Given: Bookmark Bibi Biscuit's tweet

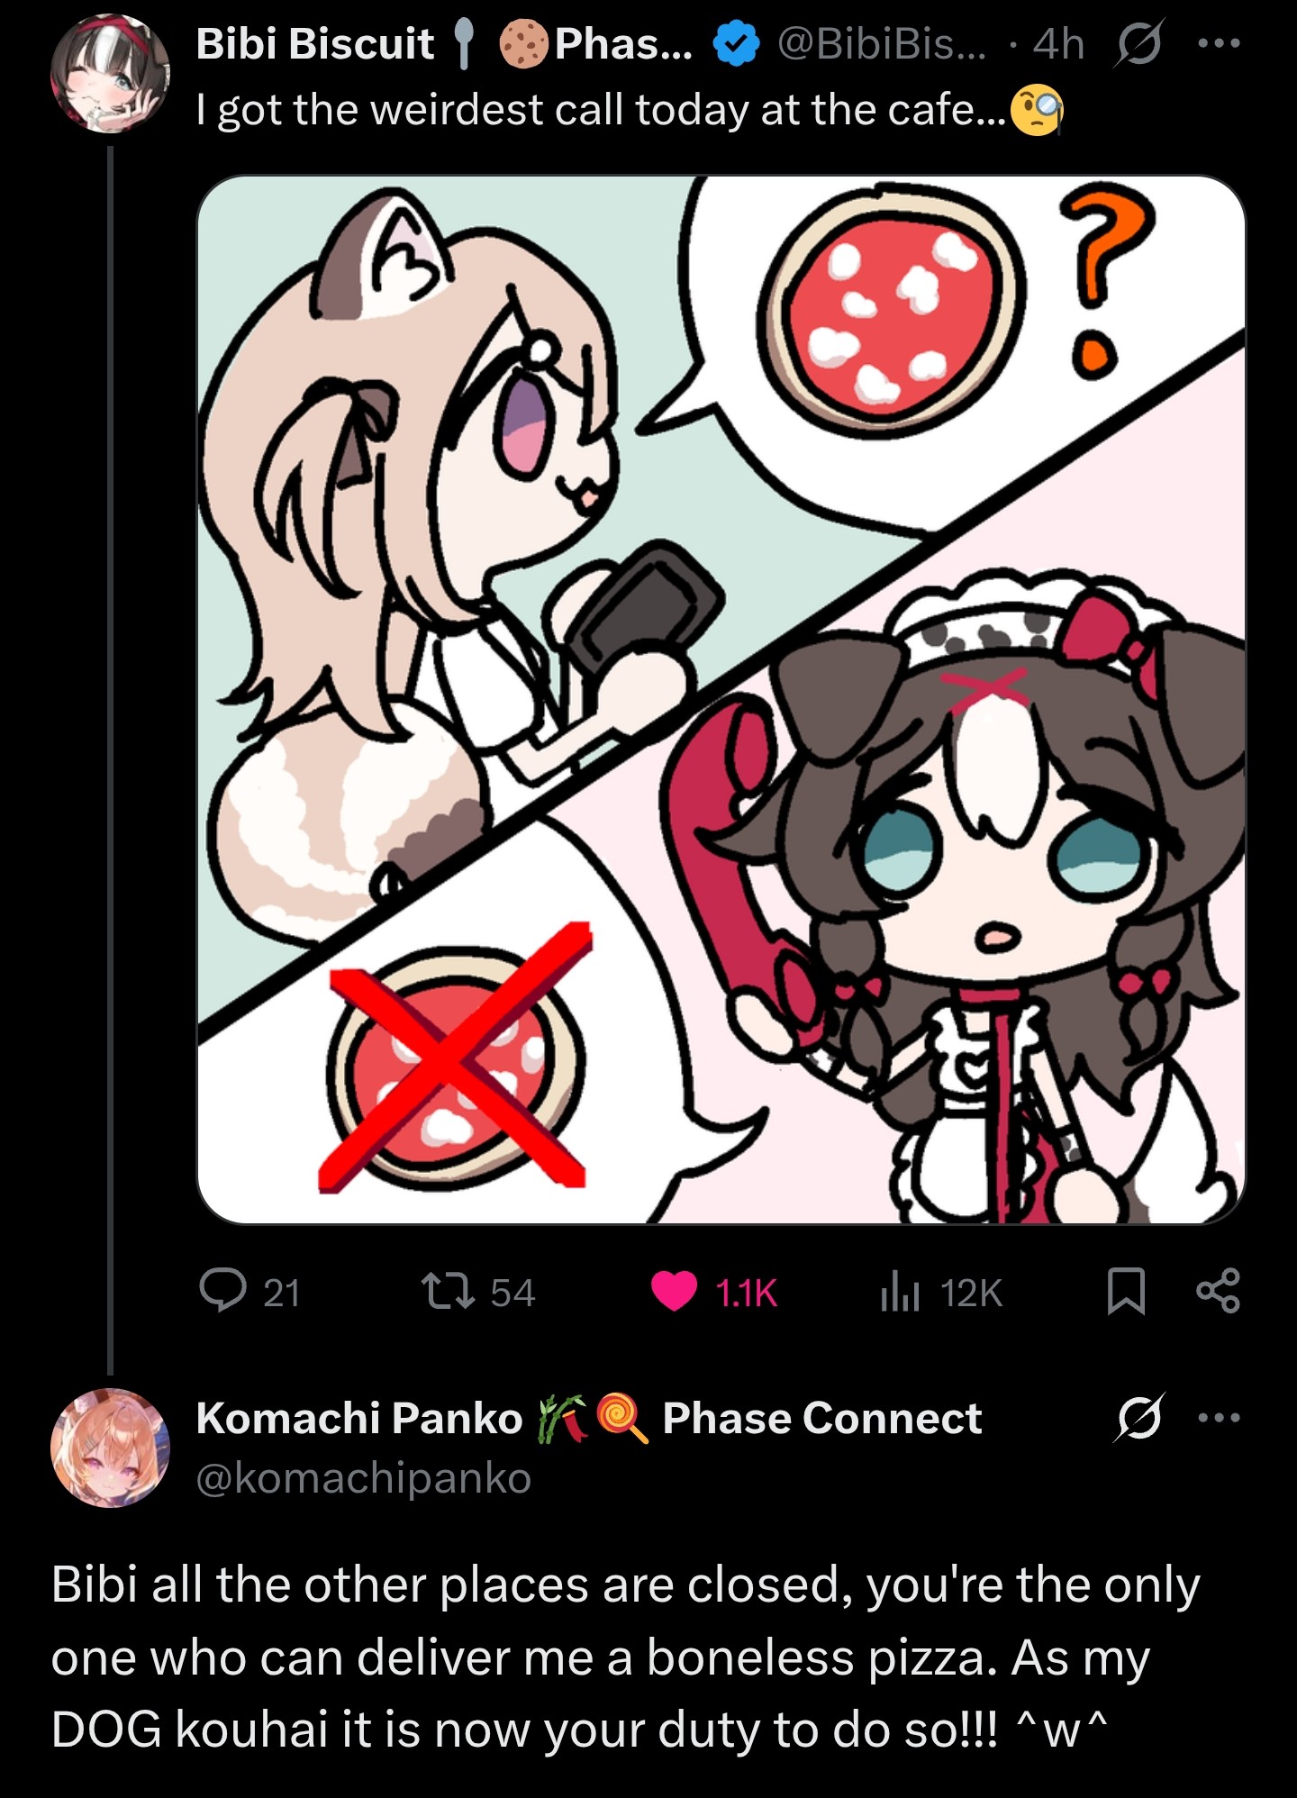Looking at the screenshot, I should coord(1125,1291).
